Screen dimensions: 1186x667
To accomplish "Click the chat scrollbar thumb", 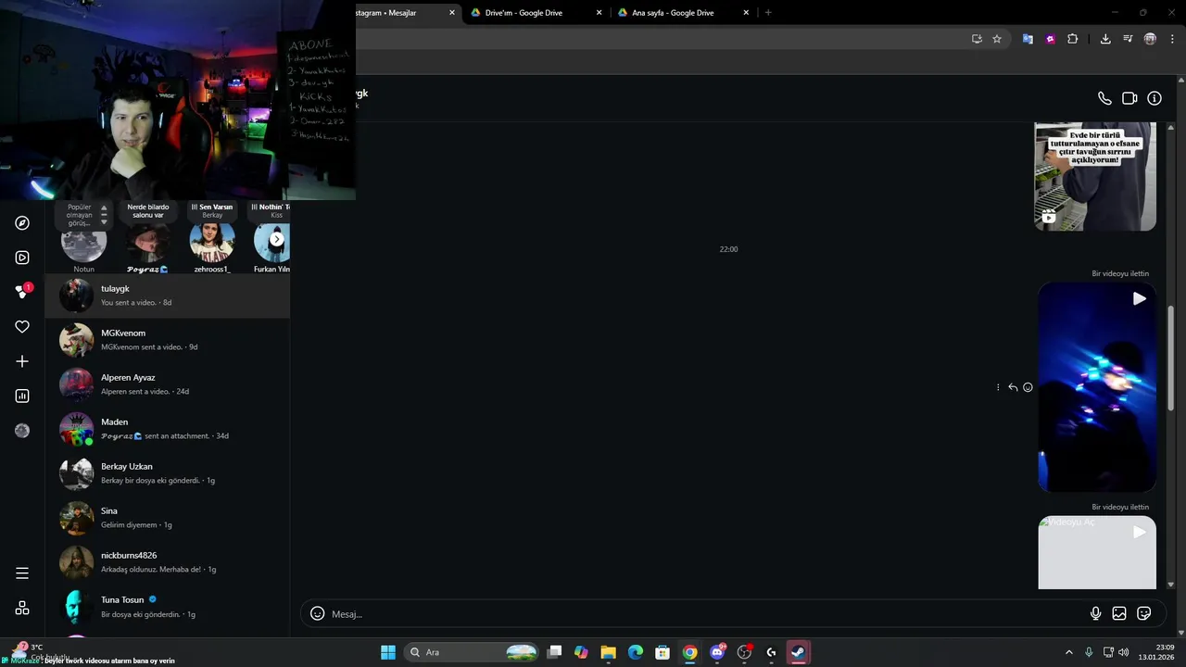I will click(x=1170, y=359).
